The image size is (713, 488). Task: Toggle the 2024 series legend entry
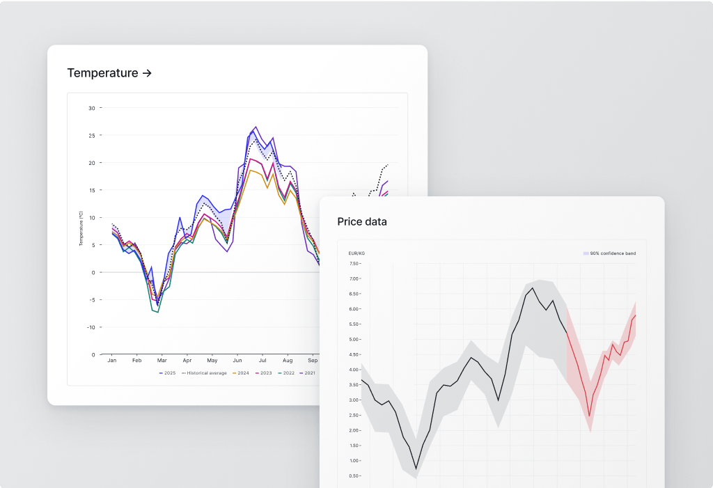[x=242, y=373]
